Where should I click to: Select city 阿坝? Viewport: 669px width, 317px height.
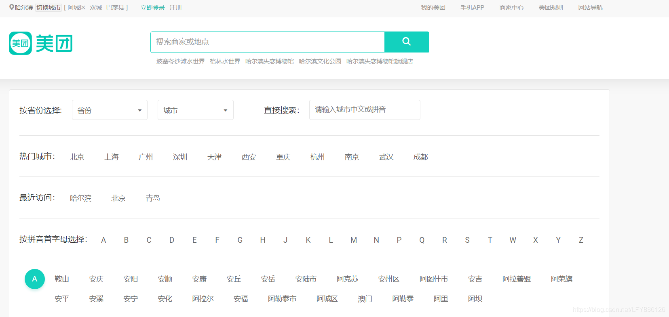(x=475, y=298)
